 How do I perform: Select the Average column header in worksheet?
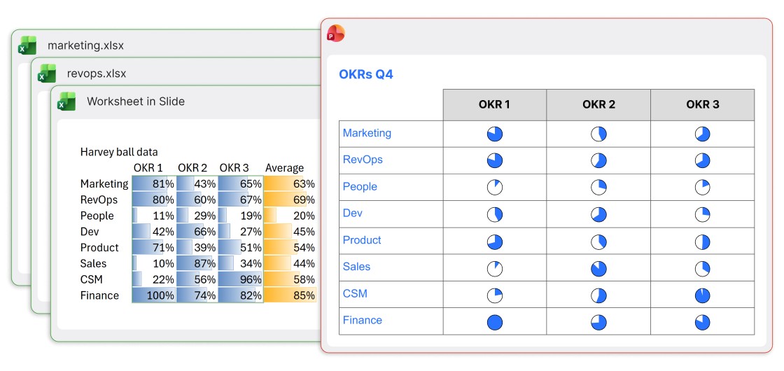284,168
